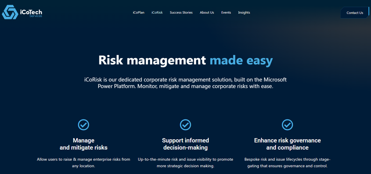Screen dimensions: 371x174
Task: Click text 'Allow users to raise & manage enterprise risks'
Action: click(83, 163)
